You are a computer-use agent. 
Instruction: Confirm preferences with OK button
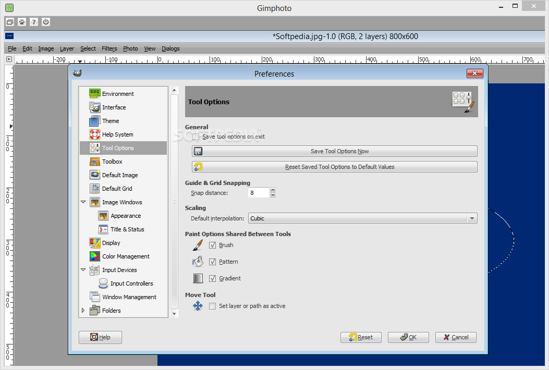click(408, 337)
